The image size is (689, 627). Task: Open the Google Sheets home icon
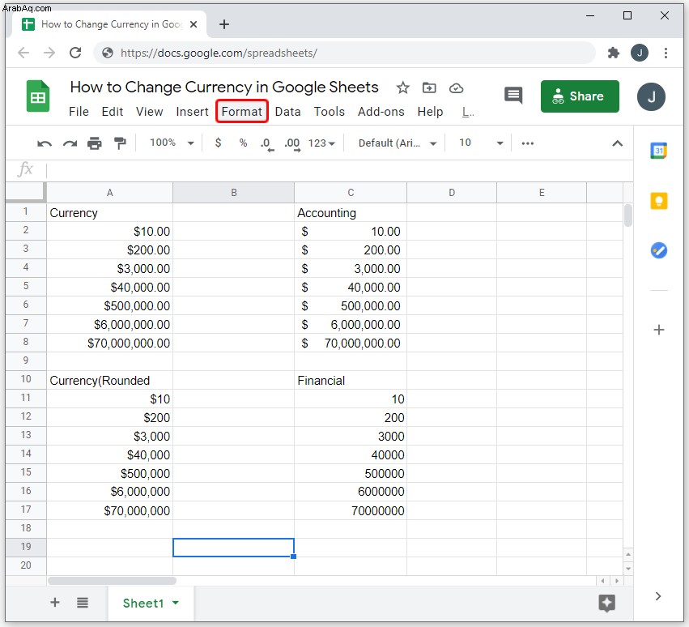coord(38,96)
